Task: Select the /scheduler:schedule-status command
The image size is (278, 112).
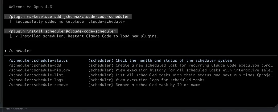Action: tap(38, 61)
